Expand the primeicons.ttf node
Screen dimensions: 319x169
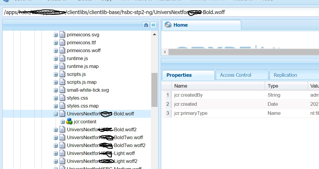click(55, 43)
